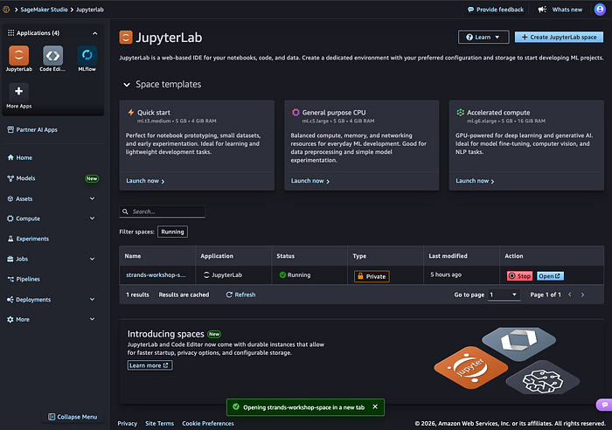Launch the Accelerated compute template
Screen dimensions: 612x430
pyautogui.click(x=475, y=181)
